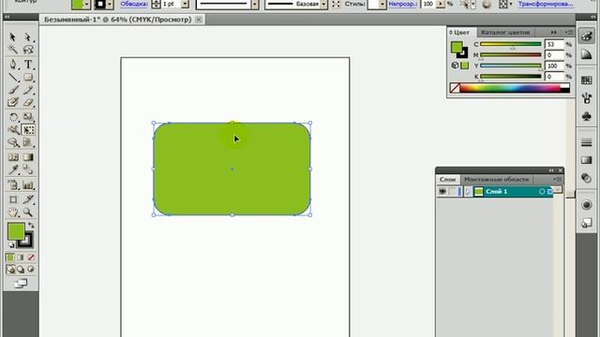Open Layers panel flyout menu
Screen dimensions: 600x337
point(557,179)
